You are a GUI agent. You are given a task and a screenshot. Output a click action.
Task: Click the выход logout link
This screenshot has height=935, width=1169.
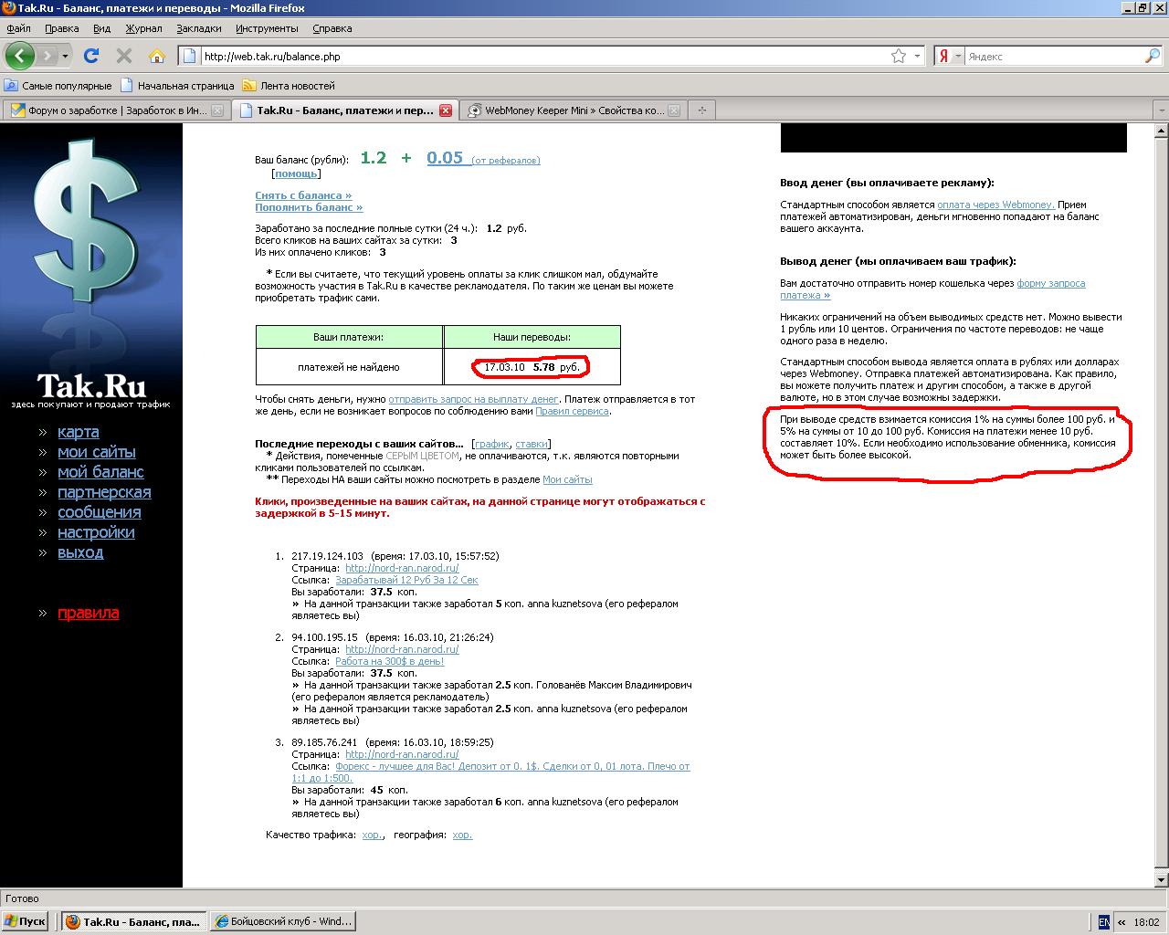80,552
